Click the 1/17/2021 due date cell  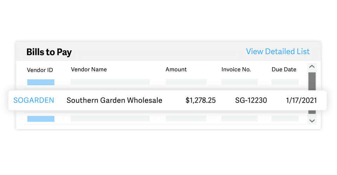[x=302, y=100]
